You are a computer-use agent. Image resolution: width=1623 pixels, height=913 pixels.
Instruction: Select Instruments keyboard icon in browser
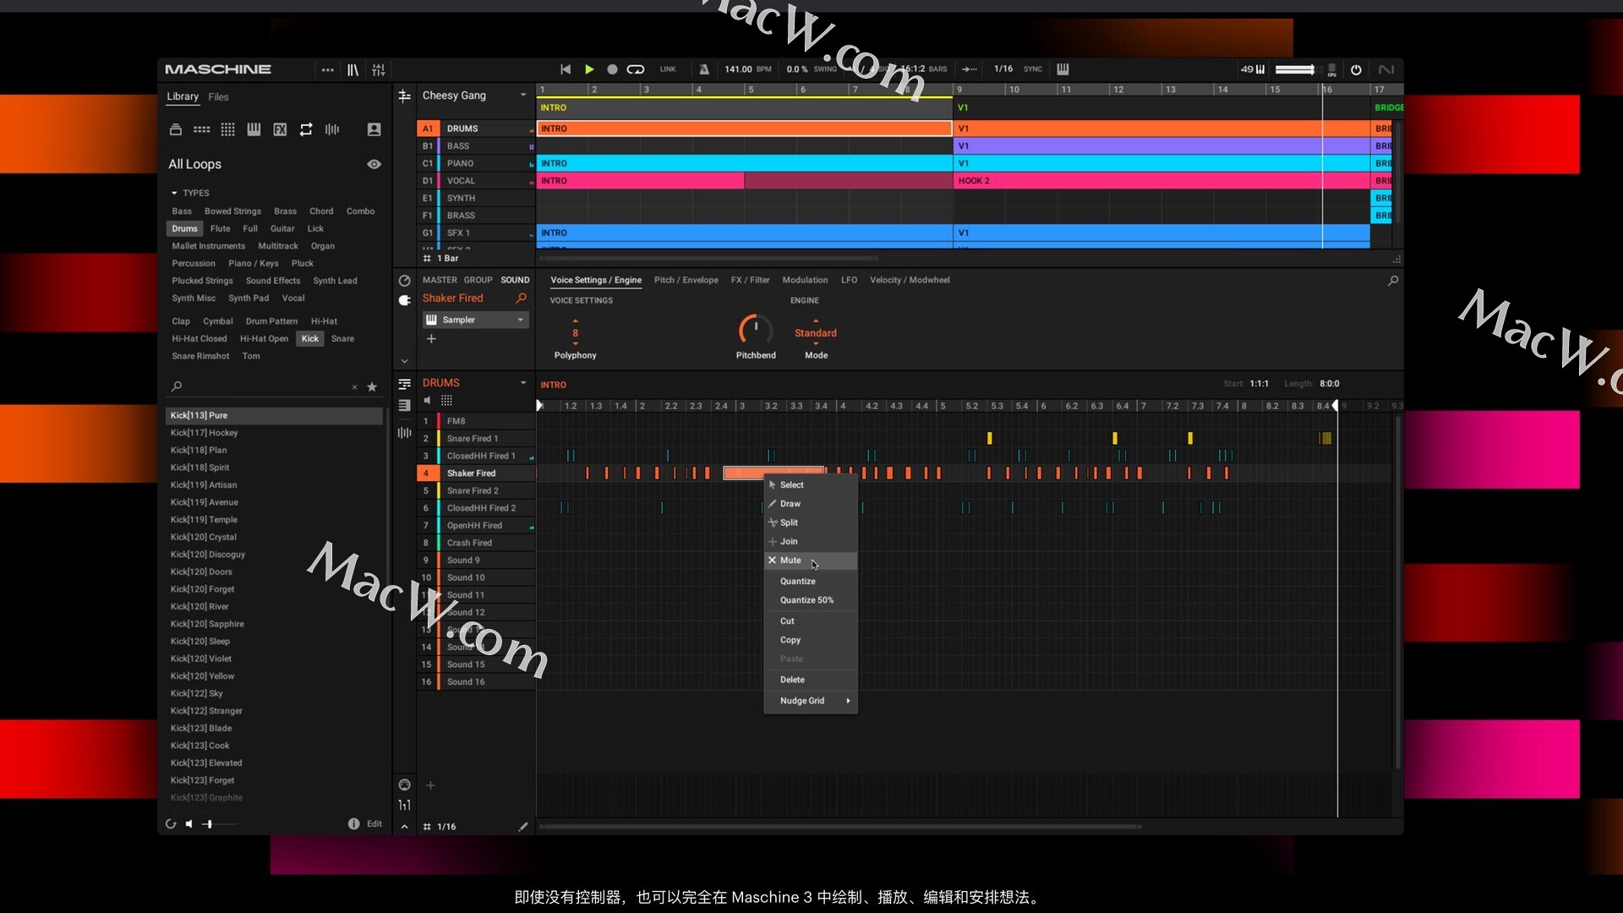254,129
